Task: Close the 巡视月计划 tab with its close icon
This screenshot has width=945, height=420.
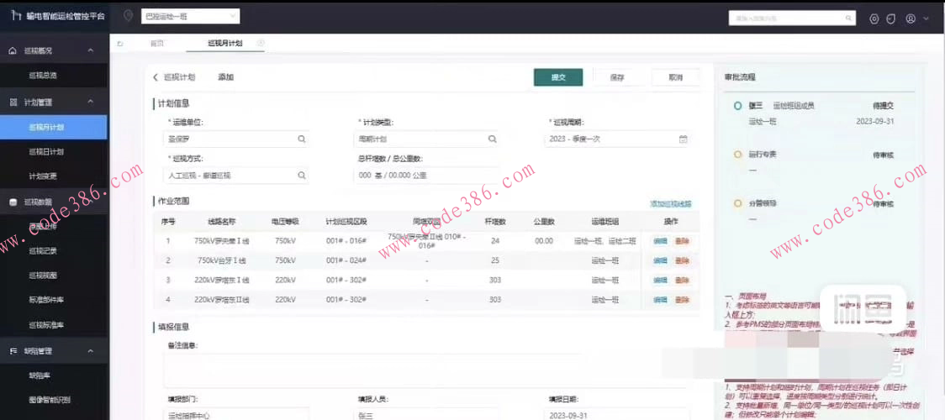Action: 261,43
